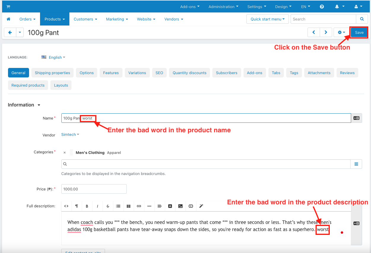
Task: Change the Simtech vendor dropdown
Action: (70, 135)
